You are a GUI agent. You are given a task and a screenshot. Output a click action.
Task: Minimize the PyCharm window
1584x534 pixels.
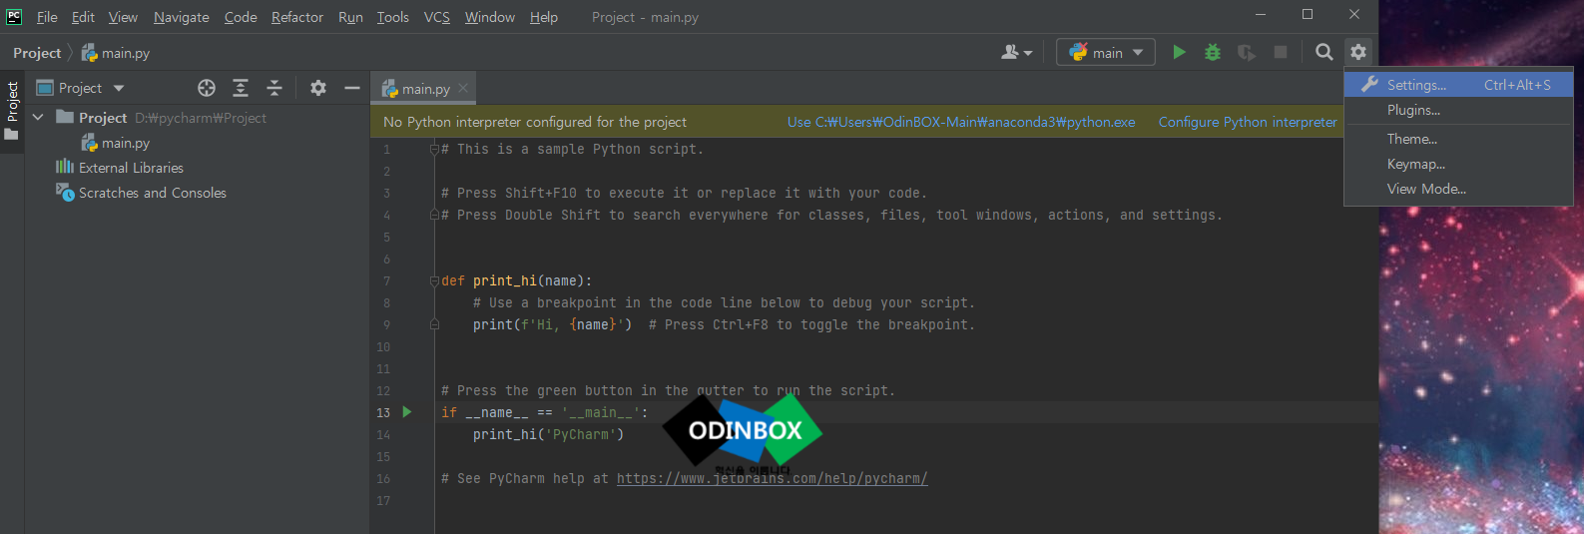(x=1262, y=14)
